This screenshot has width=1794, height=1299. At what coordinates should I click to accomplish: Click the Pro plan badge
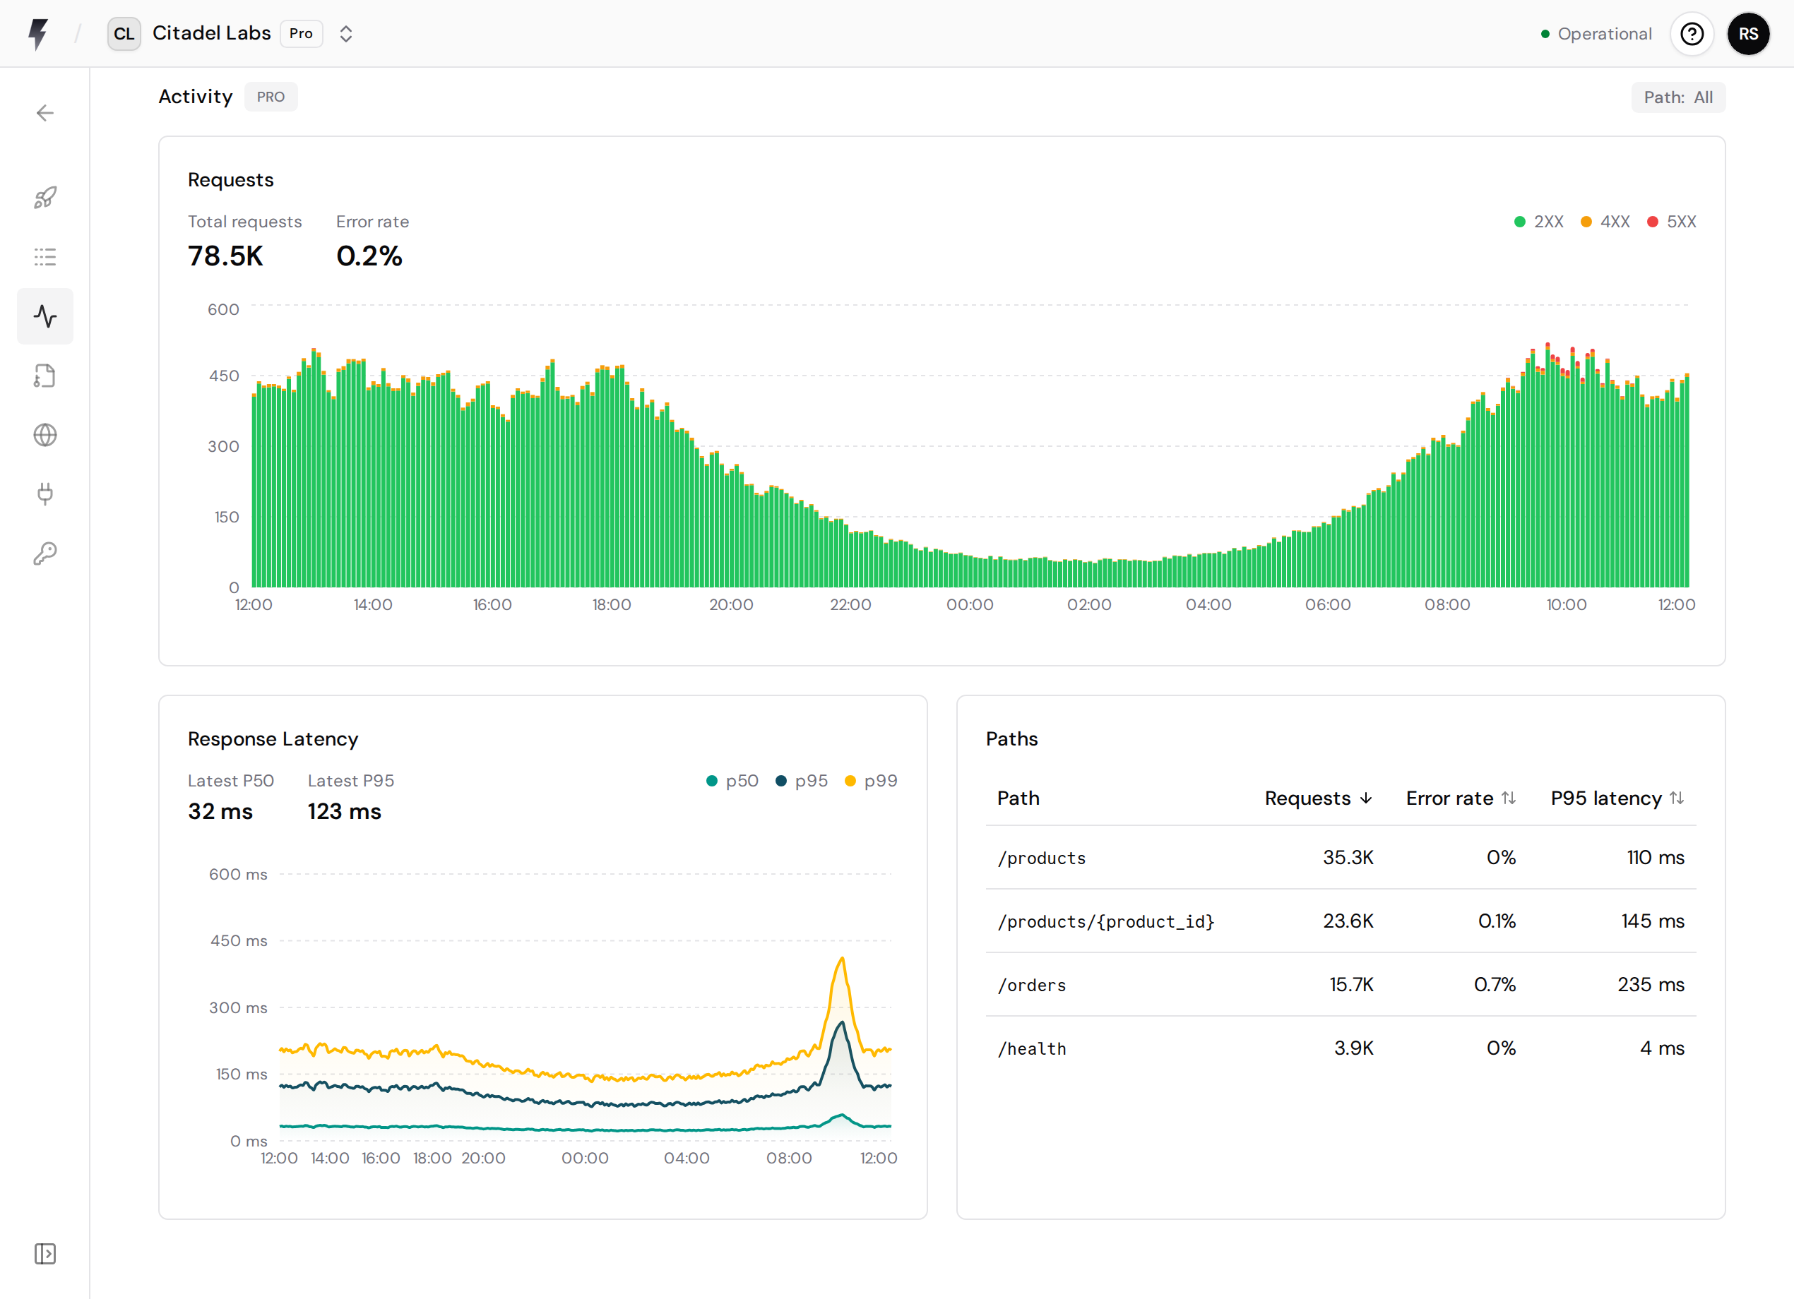click(302, 34)
